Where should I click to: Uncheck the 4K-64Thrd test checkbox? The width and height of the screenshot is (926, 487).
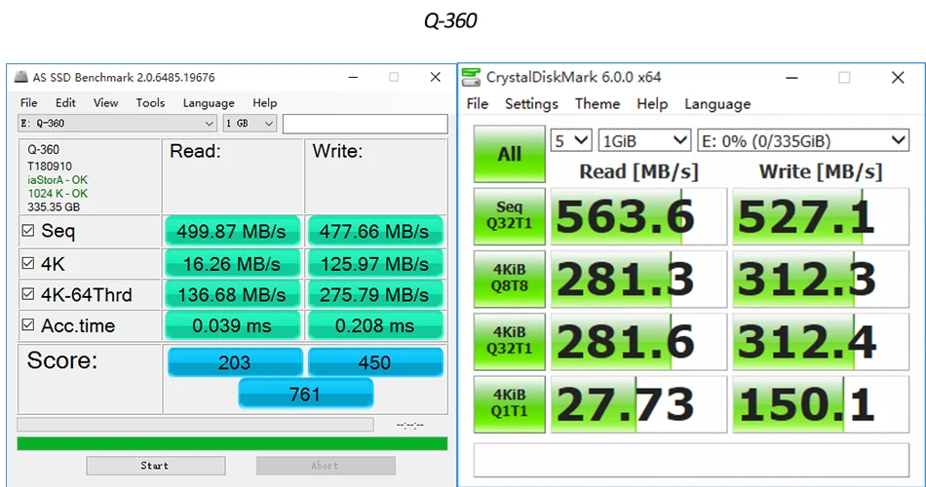[27, 294]
